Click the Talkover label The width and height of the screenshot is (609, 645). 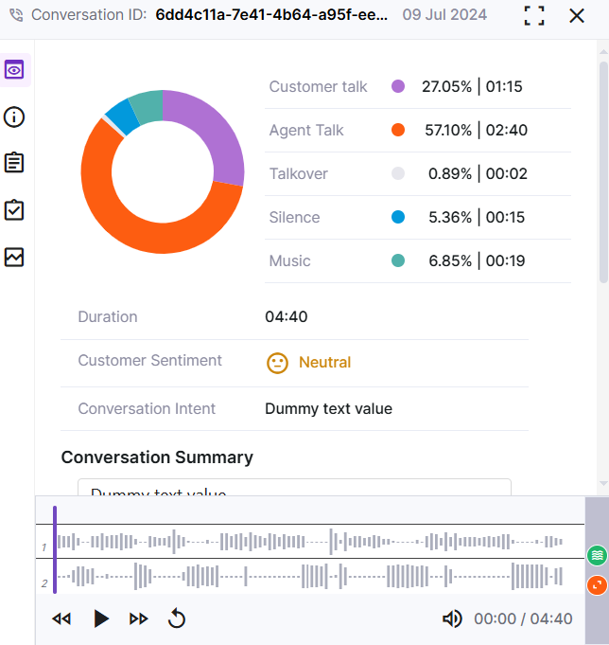pyautogui.click(x=299, y=174)
